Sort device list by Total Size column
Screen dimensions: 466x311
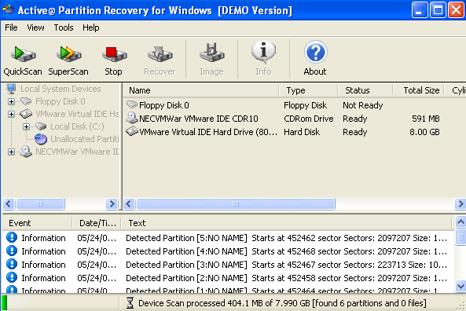[418, 90]
